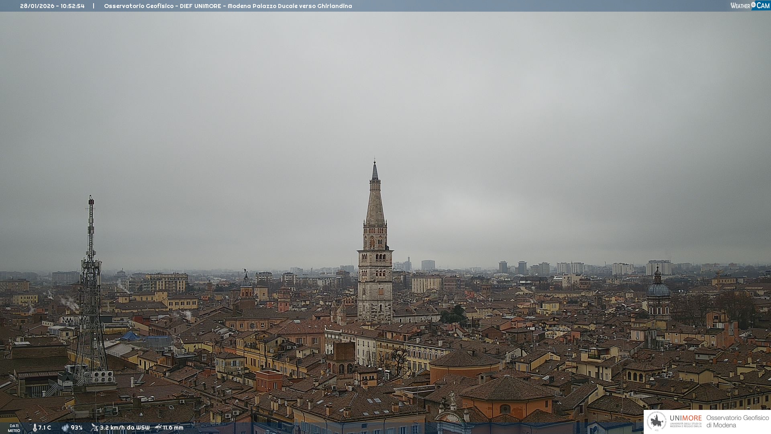Click the Ghirlandina tower in the image
Viewport: 771px width, 434px height.
tap(375, 257)
